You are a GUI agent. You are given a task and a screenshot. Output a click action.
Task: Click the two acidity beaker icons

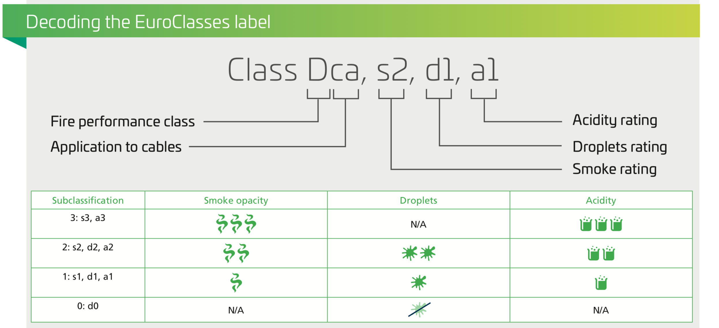[x=601, y=253]
